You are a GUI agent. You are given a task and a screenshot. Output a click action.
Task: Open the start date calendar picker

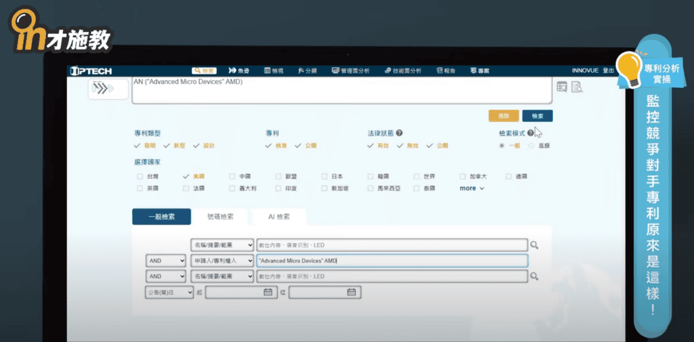pyautogui.click(x=268, y=293)
